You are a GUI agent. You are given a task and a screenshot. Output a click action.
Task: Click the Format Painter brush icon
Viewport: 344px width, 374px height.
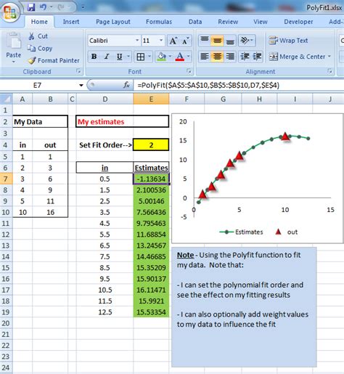coord(32,60)
